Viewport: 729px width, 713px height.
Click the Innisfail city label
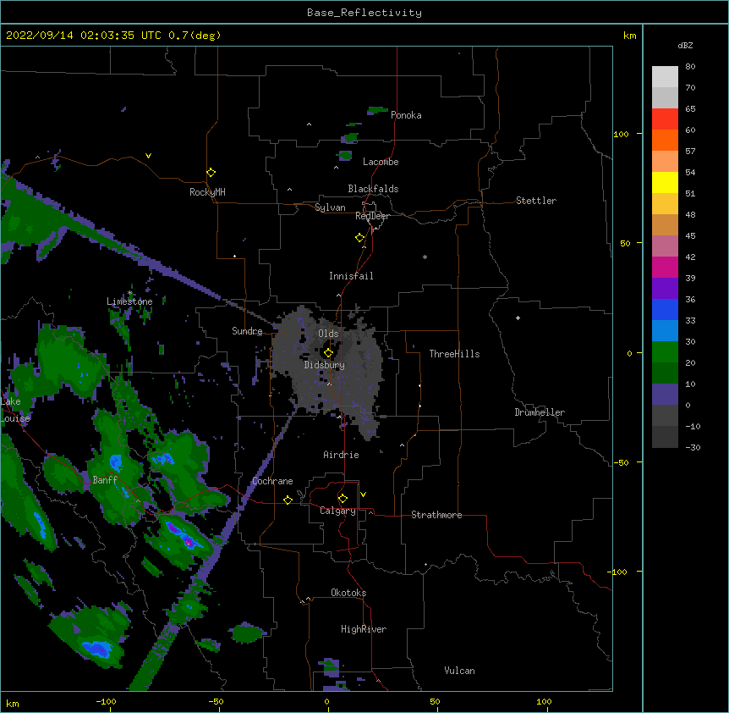[351, 276]
